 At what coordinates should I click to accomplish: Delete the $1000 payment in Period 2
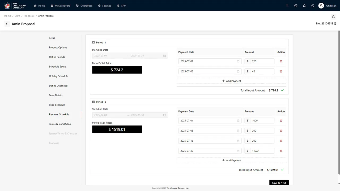pos(281,121)
